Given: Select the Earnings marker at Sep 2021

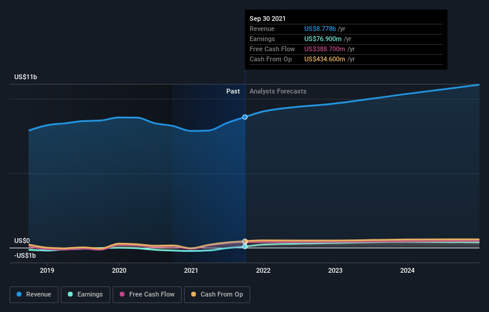Looking at the screenshot, I should 245,247.
